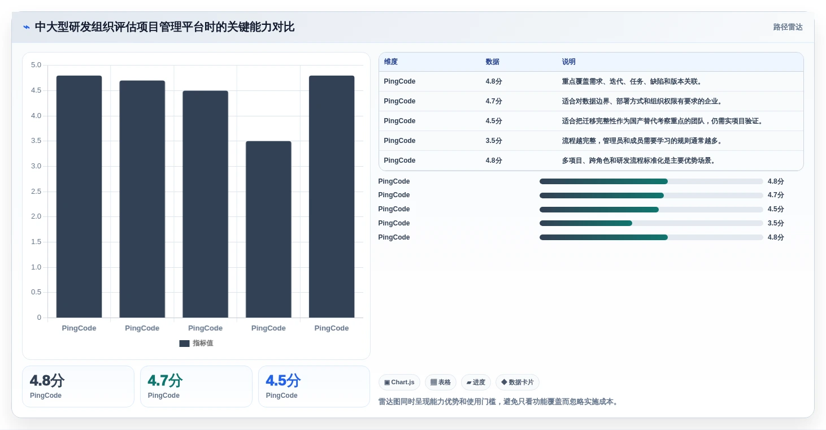Click the 说明 column header
Screen dimensions: 826x430
tap(569, 62)
